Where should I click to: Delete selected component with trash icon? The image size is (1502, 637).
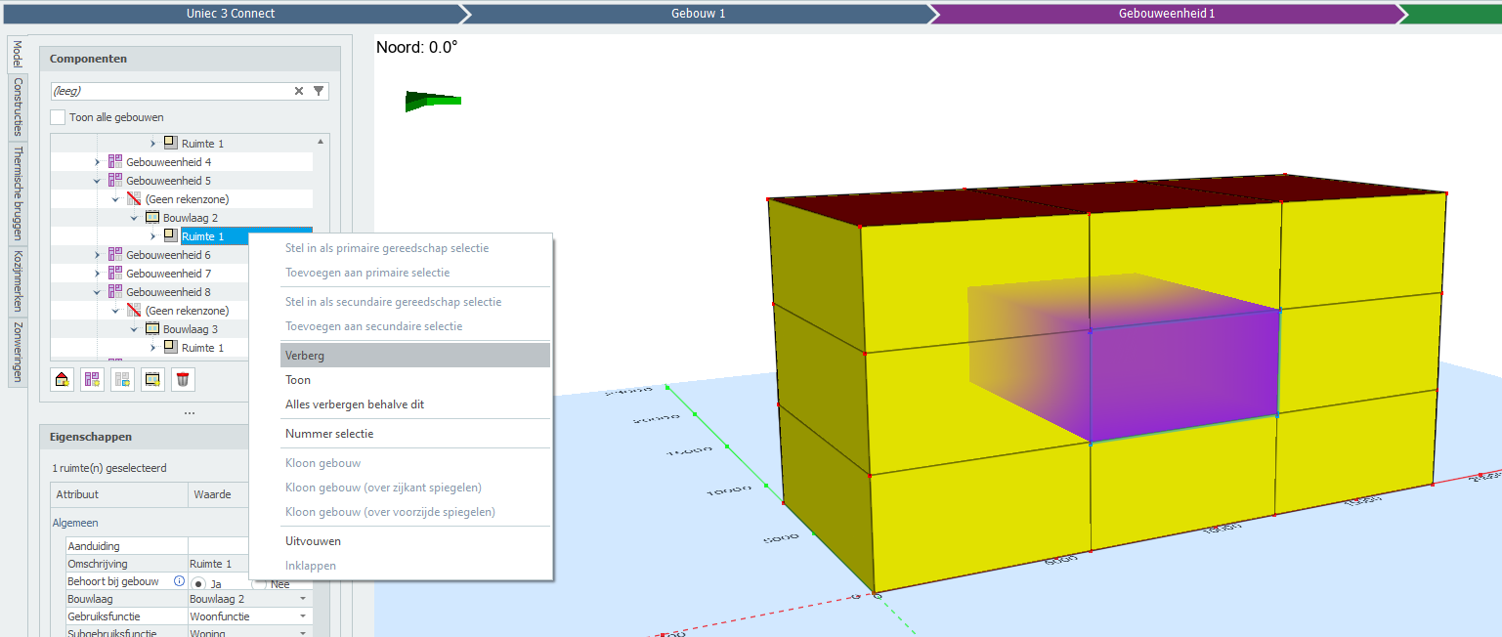(x=183, y=380)
